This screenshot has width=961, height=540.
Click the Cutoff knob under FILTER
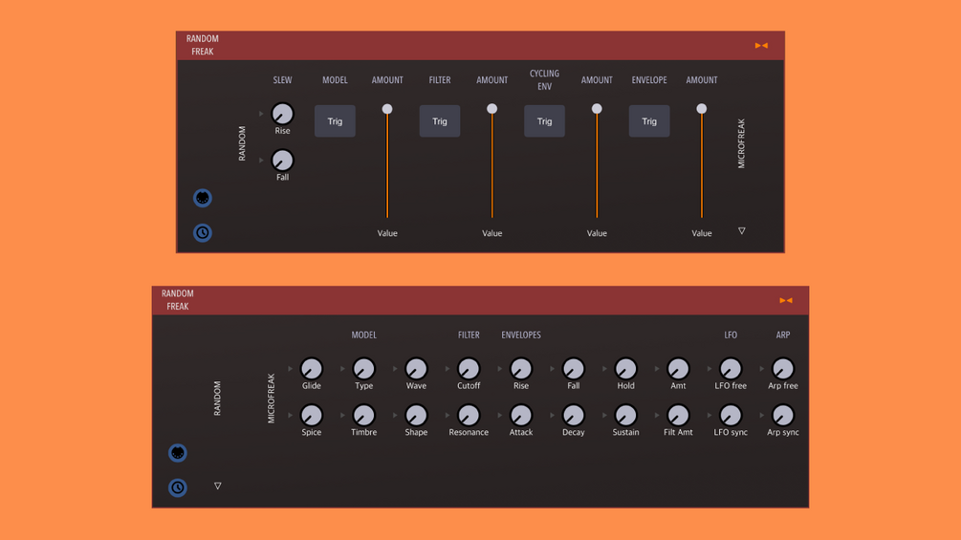[x=469, y=369]
